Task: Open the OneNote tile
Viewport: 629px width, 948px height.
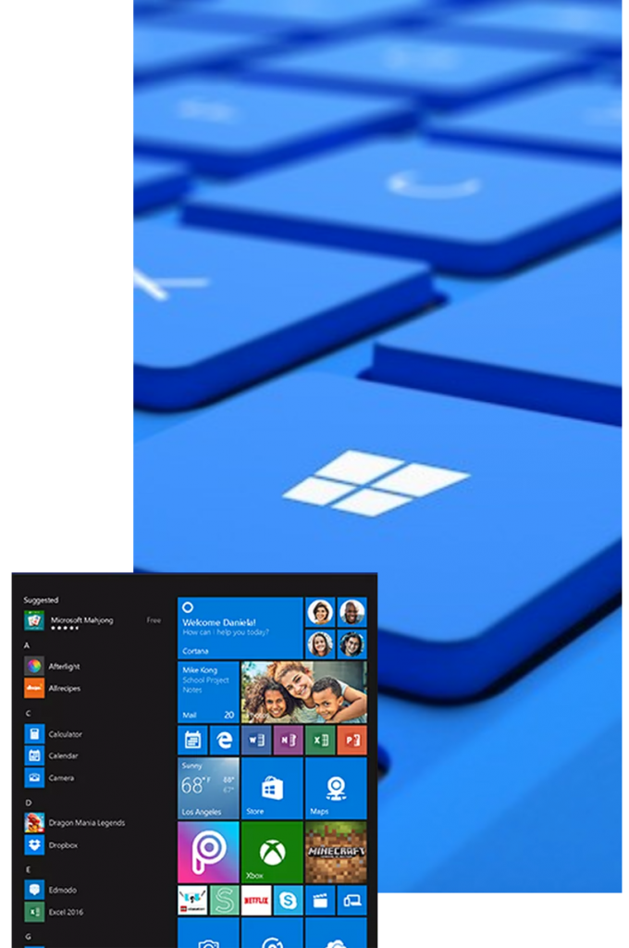Action: click(288, 740)
